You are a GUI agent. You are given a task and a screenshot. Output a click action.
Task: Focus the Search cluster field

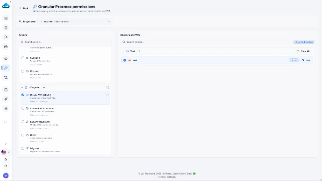(206, 42)
